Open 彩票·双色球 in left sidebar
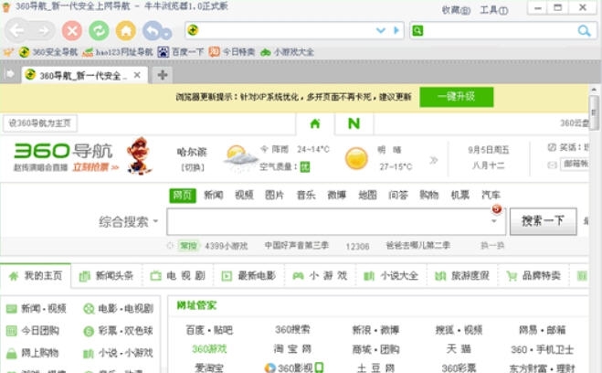 pos(119,331)
